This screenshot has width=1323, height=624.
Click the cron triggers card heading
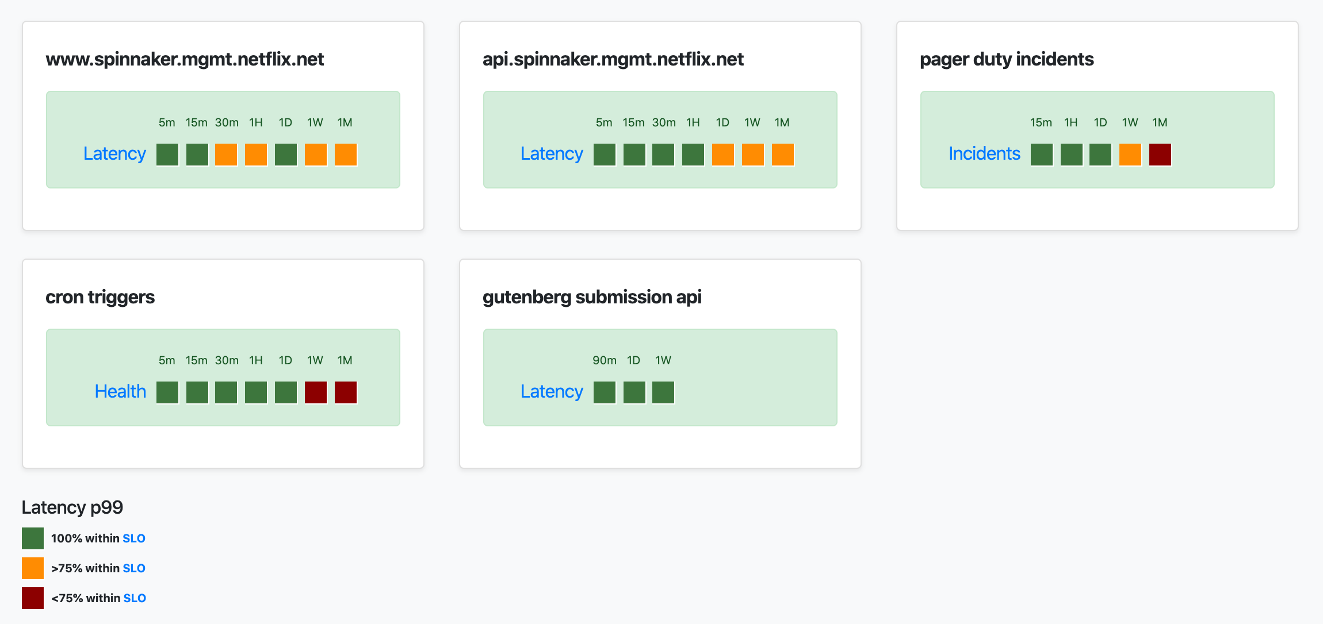click(x=100, y=297)
